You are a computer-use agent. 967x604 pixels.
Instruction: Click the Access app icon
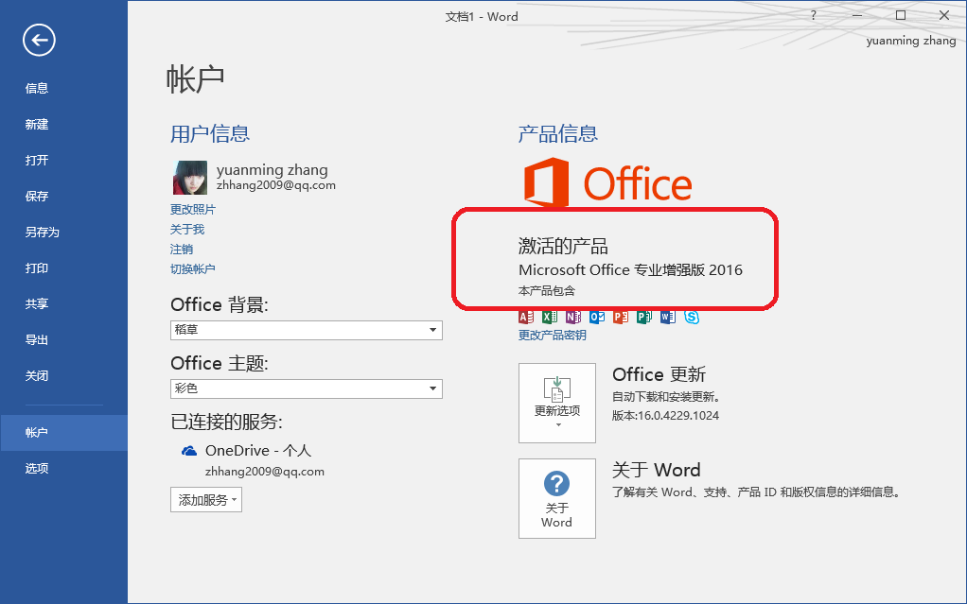coord(525,317)
